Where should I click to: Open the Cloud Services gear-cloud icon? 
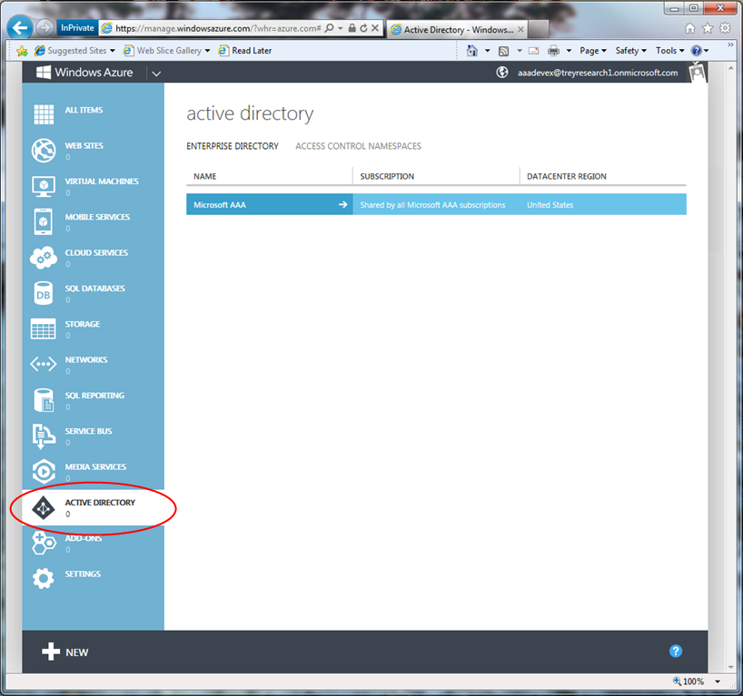(44, 258)
